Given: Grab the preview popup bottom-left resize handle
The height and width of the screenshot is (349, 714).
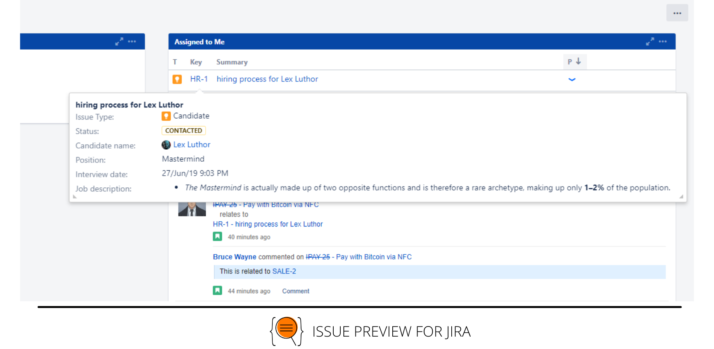Looking at the screenshot, I should click(x=75, y=197).
